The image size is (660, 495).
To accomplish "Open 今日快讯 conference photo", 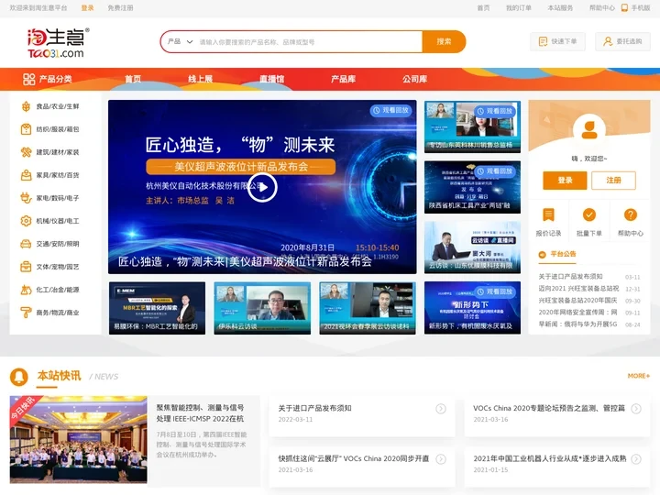I will [x=79, y=439].
